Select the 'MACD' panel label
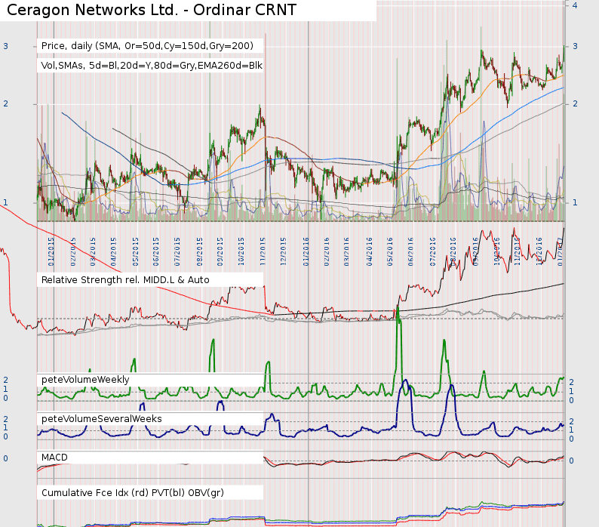 tap(54, 458)
